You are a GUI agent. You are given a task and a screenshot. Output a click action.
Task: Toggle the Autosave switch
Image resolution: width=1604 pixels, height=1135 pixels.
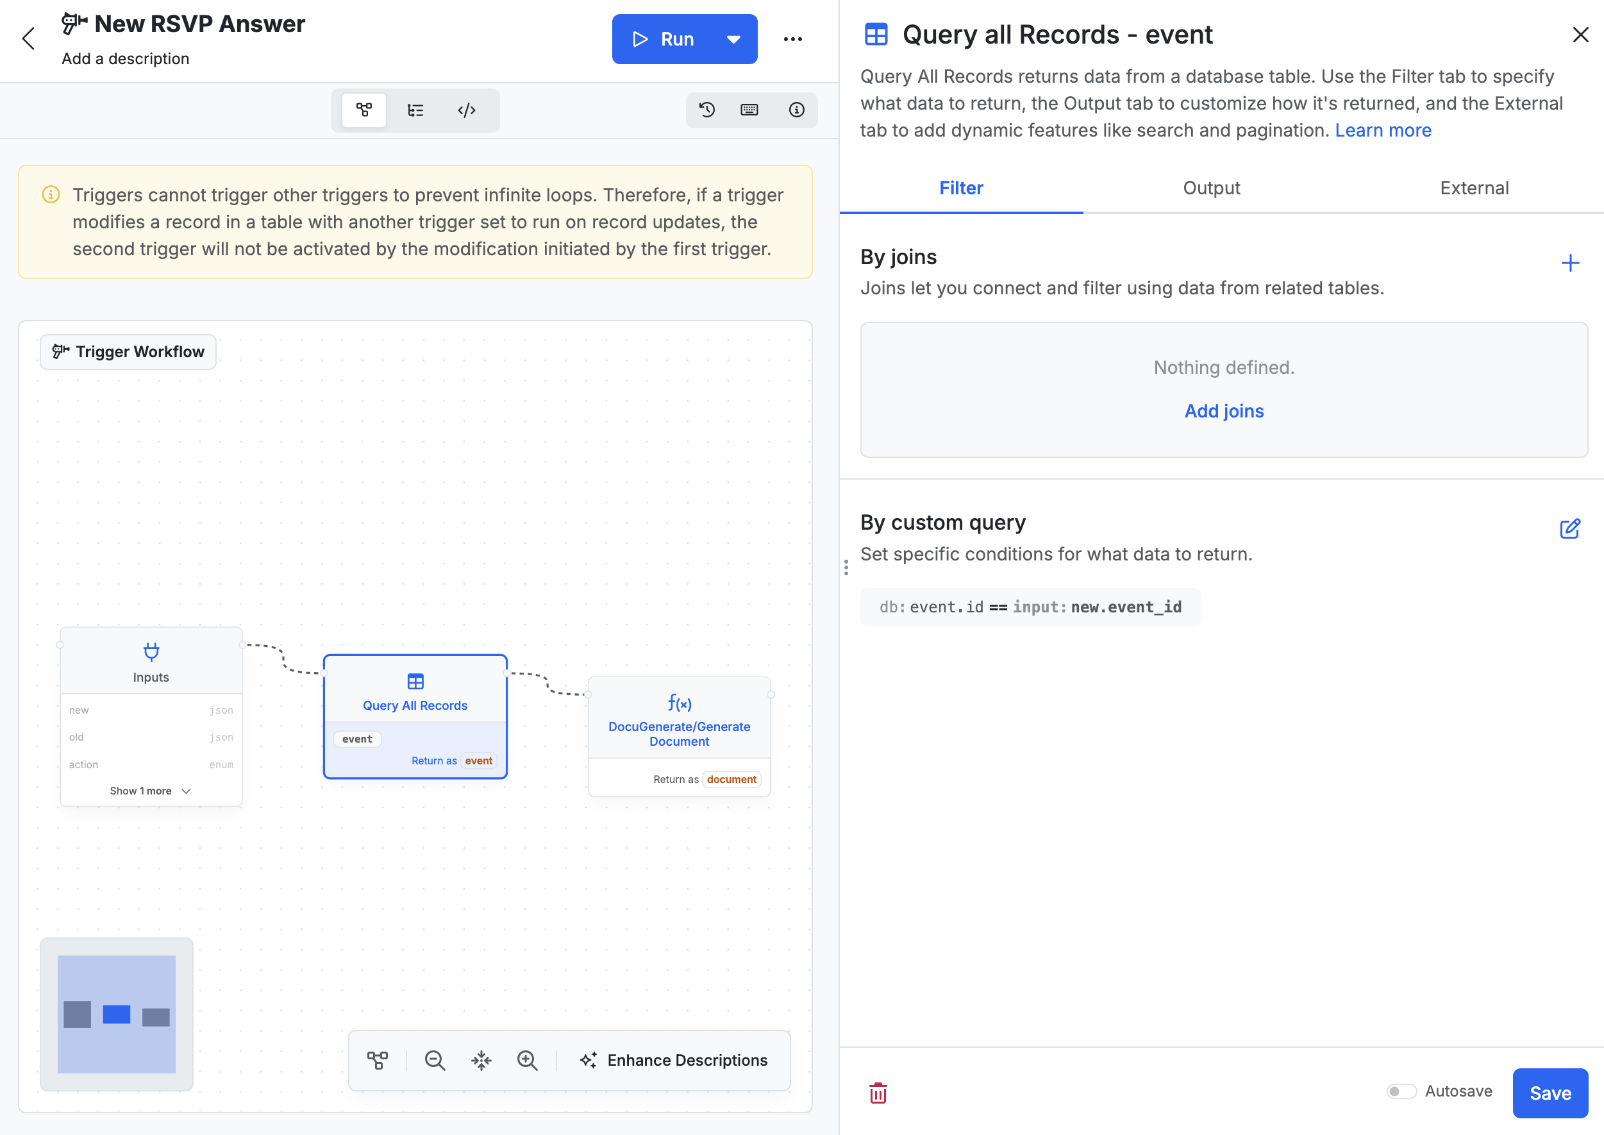pos(1401,1091)
